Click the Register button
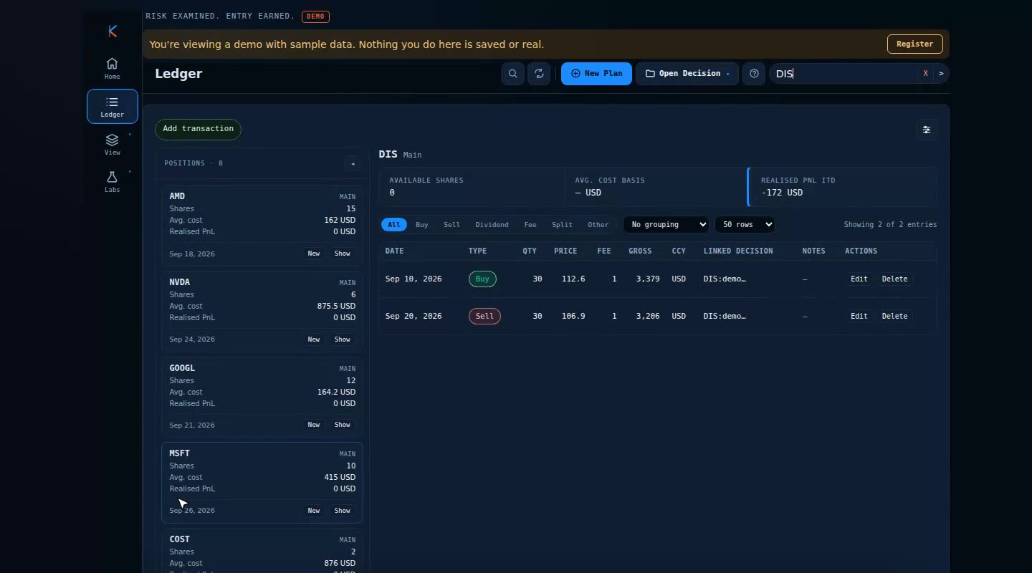This screenshot has width=1032, height=573. point(914,44)
